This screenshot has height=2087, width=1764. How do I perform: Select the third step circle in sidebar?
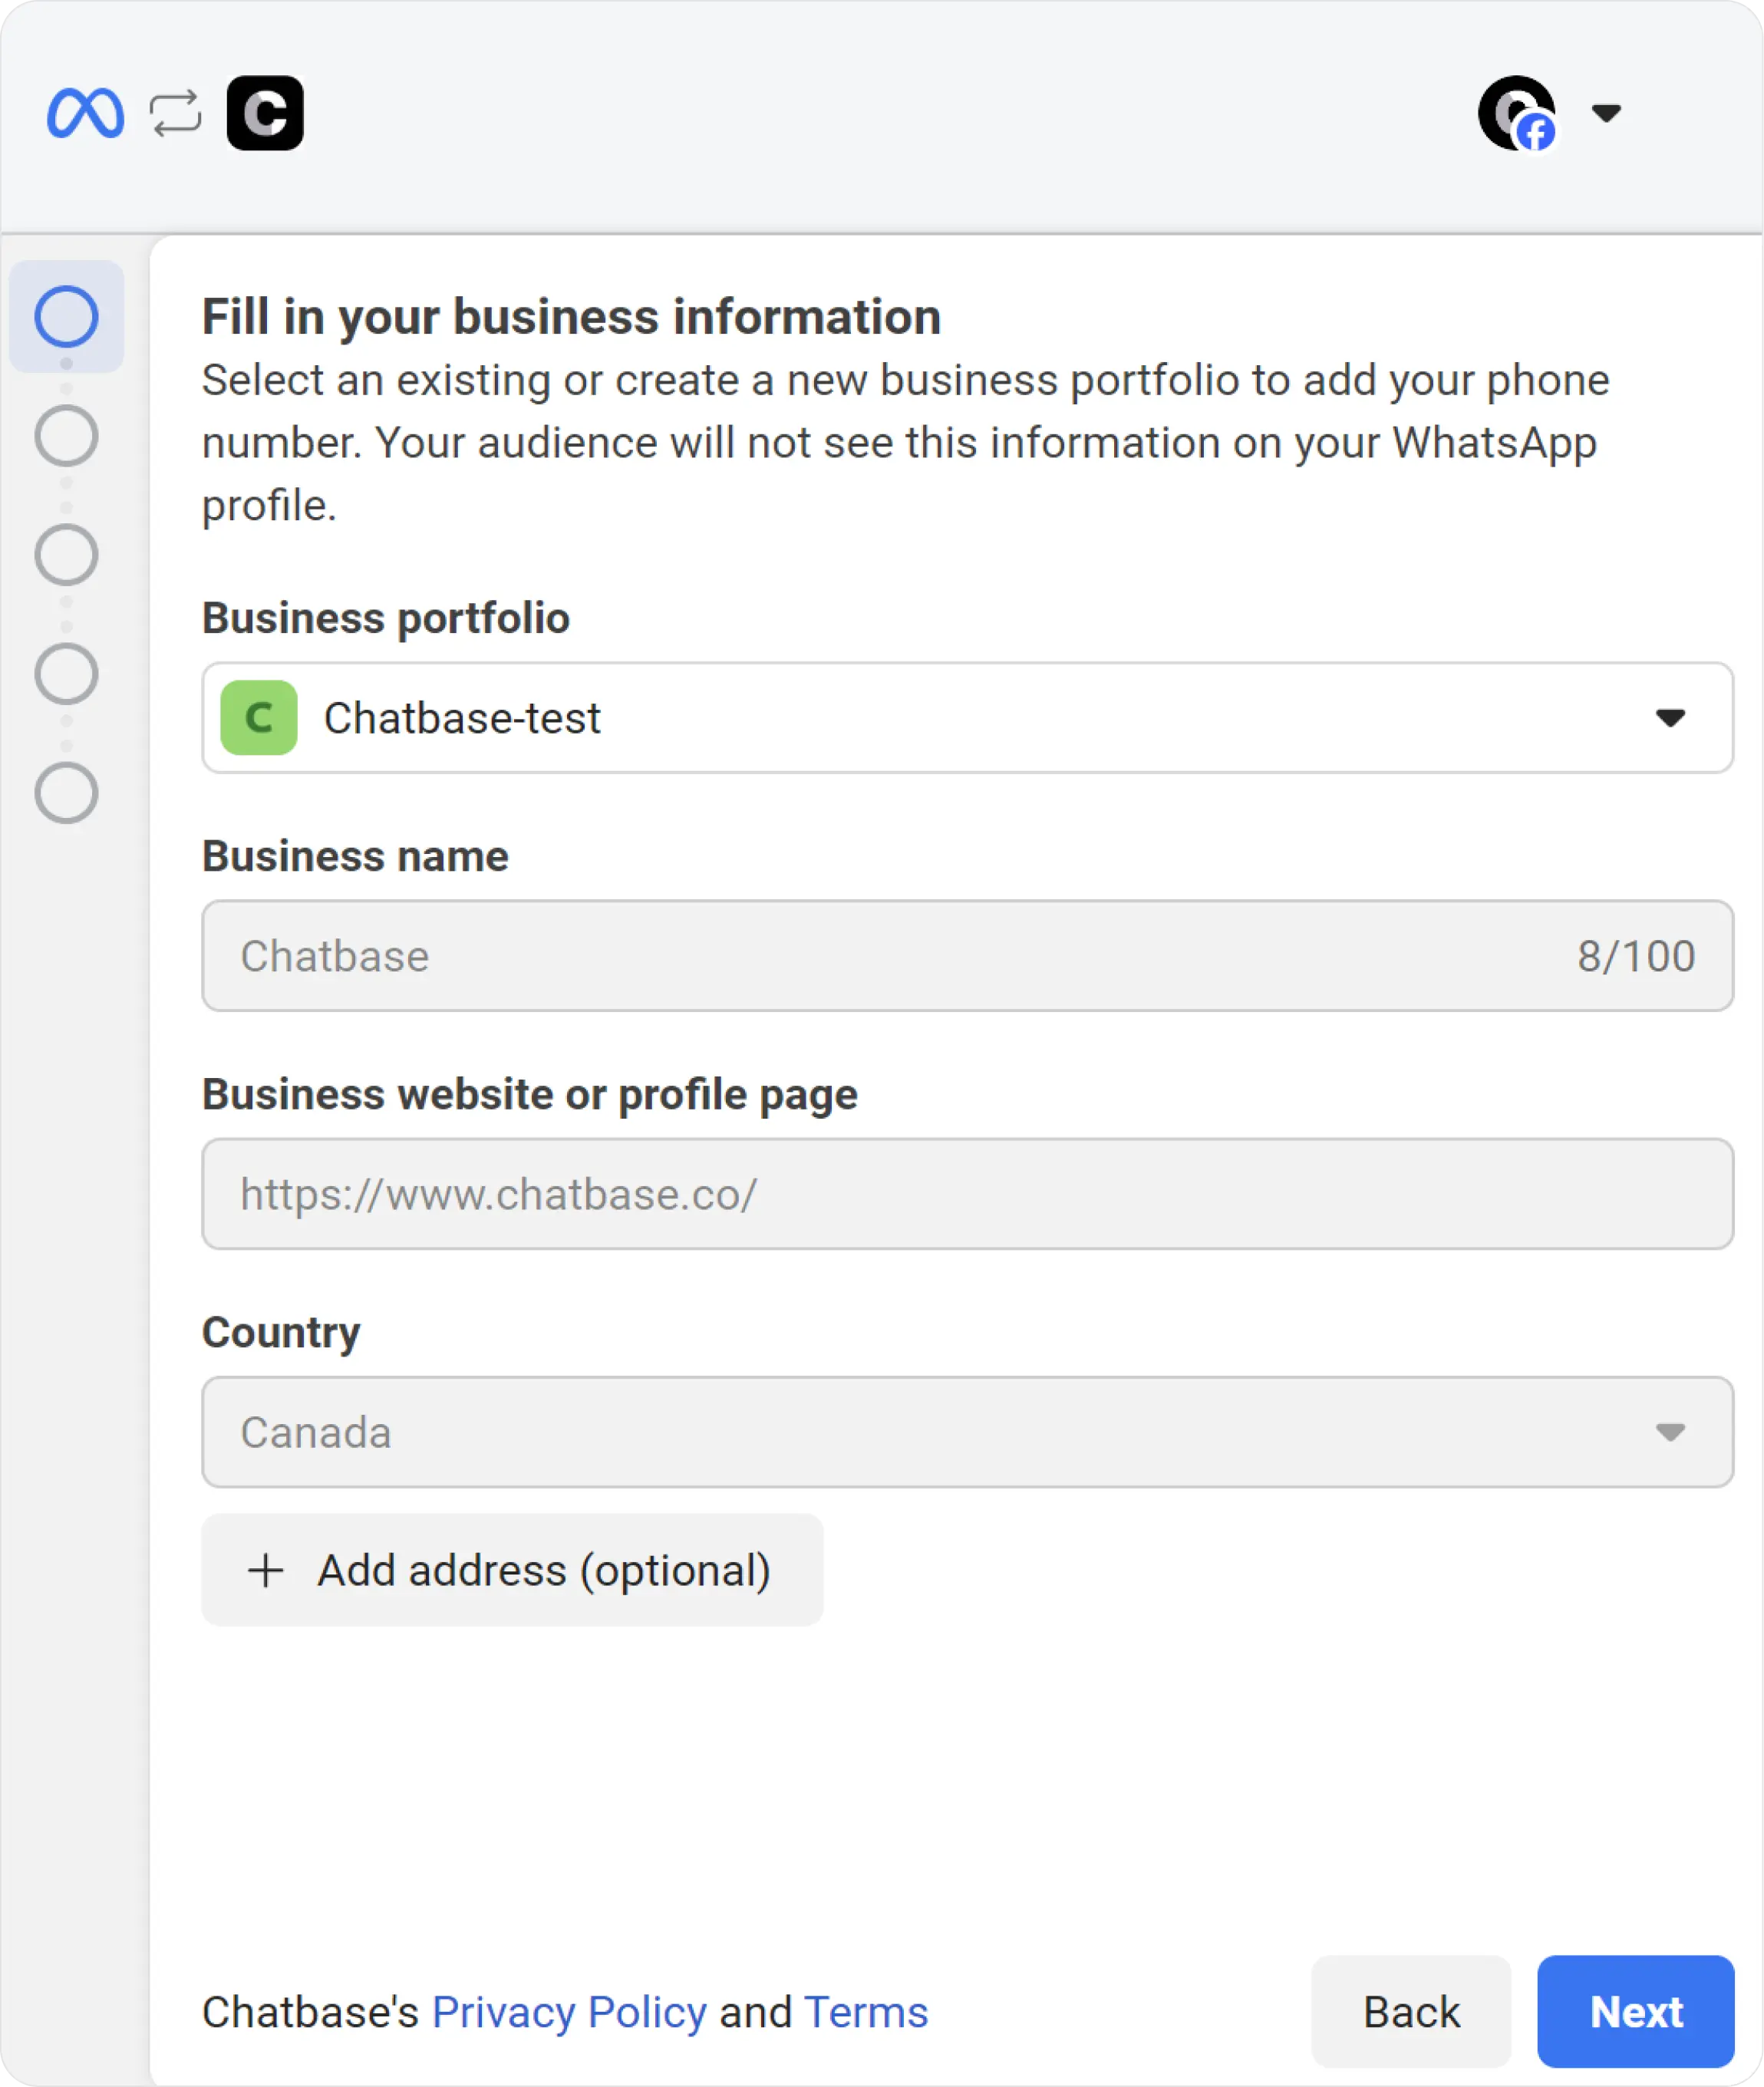pyautogui.click(x=66, y=555)
